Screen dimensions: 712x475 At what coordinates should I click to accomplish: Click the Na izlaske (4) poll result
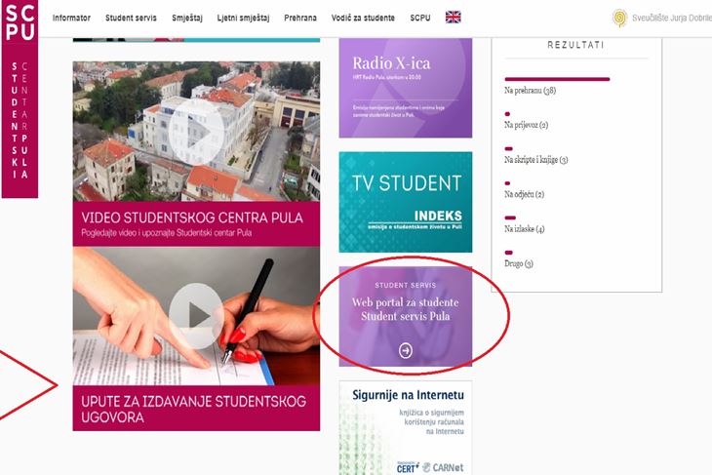point(524,229)
